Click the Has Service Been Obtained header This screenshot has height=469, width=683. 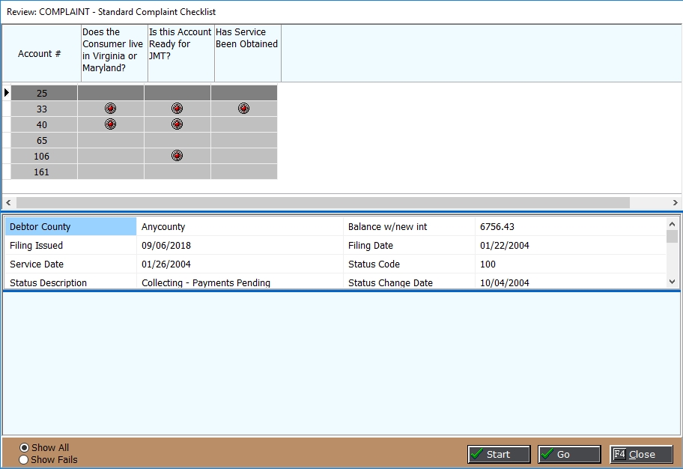tap(247, 39)
